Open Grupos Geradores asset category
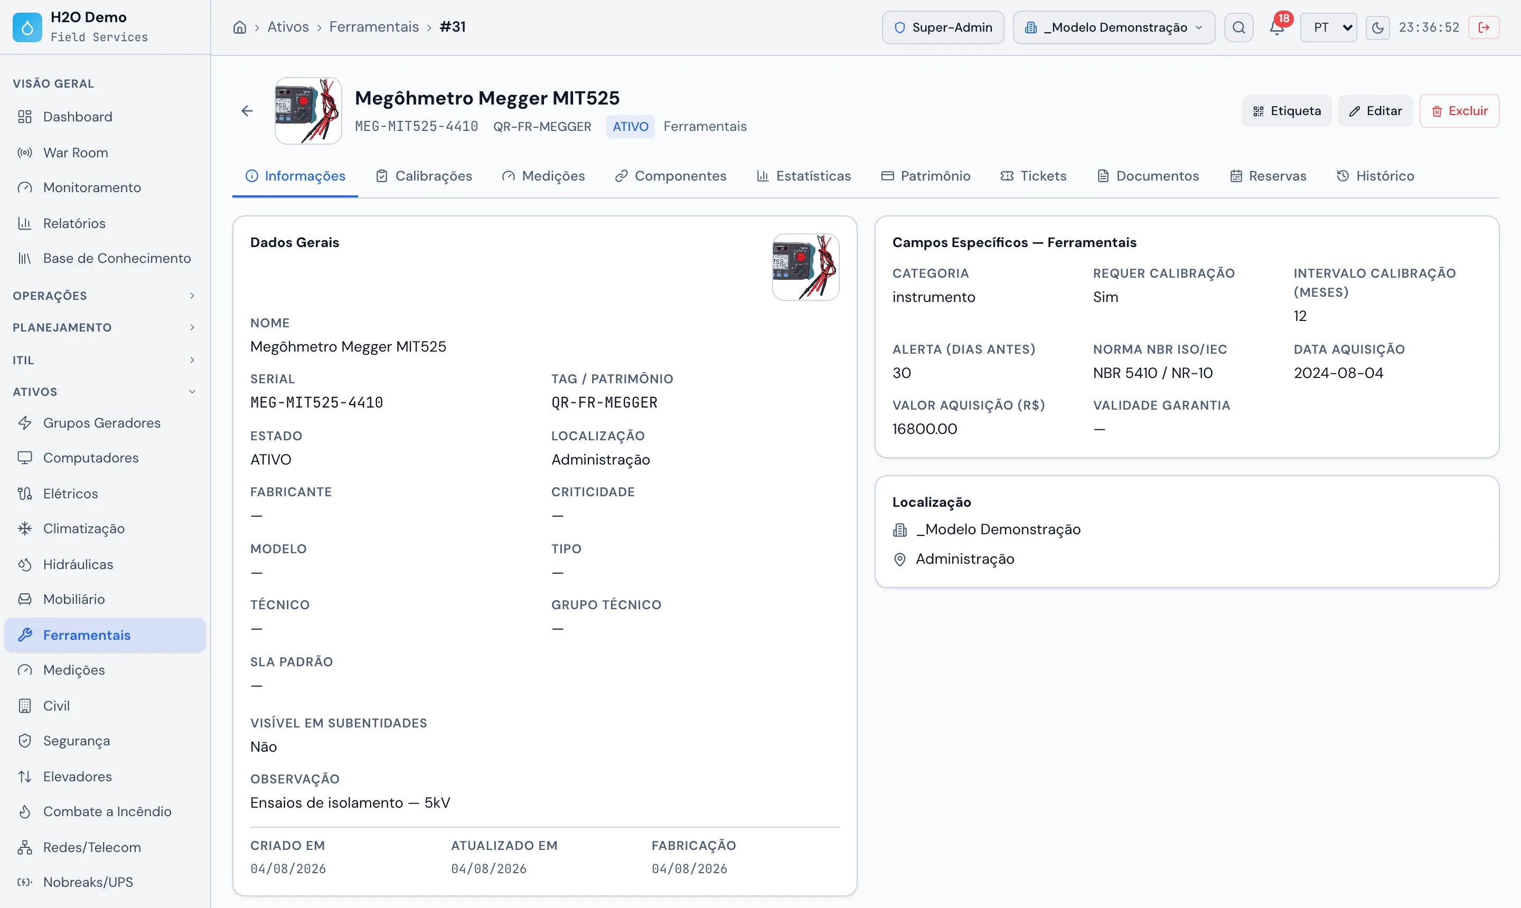This screenshot has height=908, width=1521. [105, 423]
